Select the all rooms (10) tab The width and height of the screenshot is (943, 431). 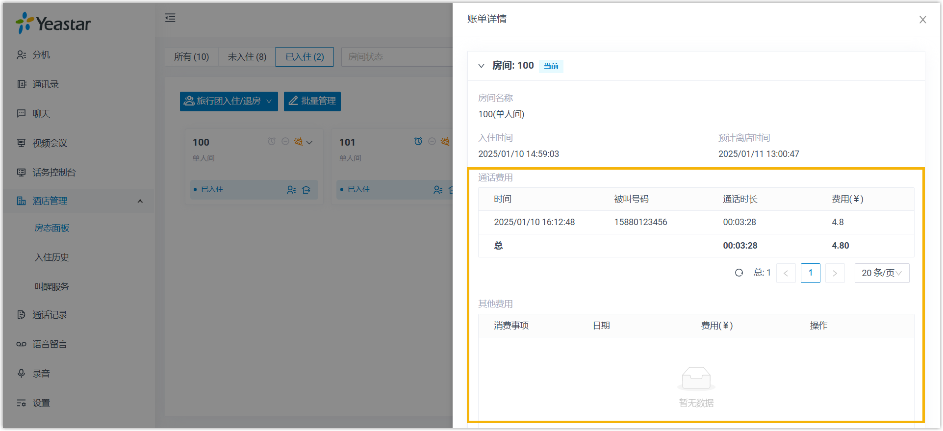click(191, 57)
